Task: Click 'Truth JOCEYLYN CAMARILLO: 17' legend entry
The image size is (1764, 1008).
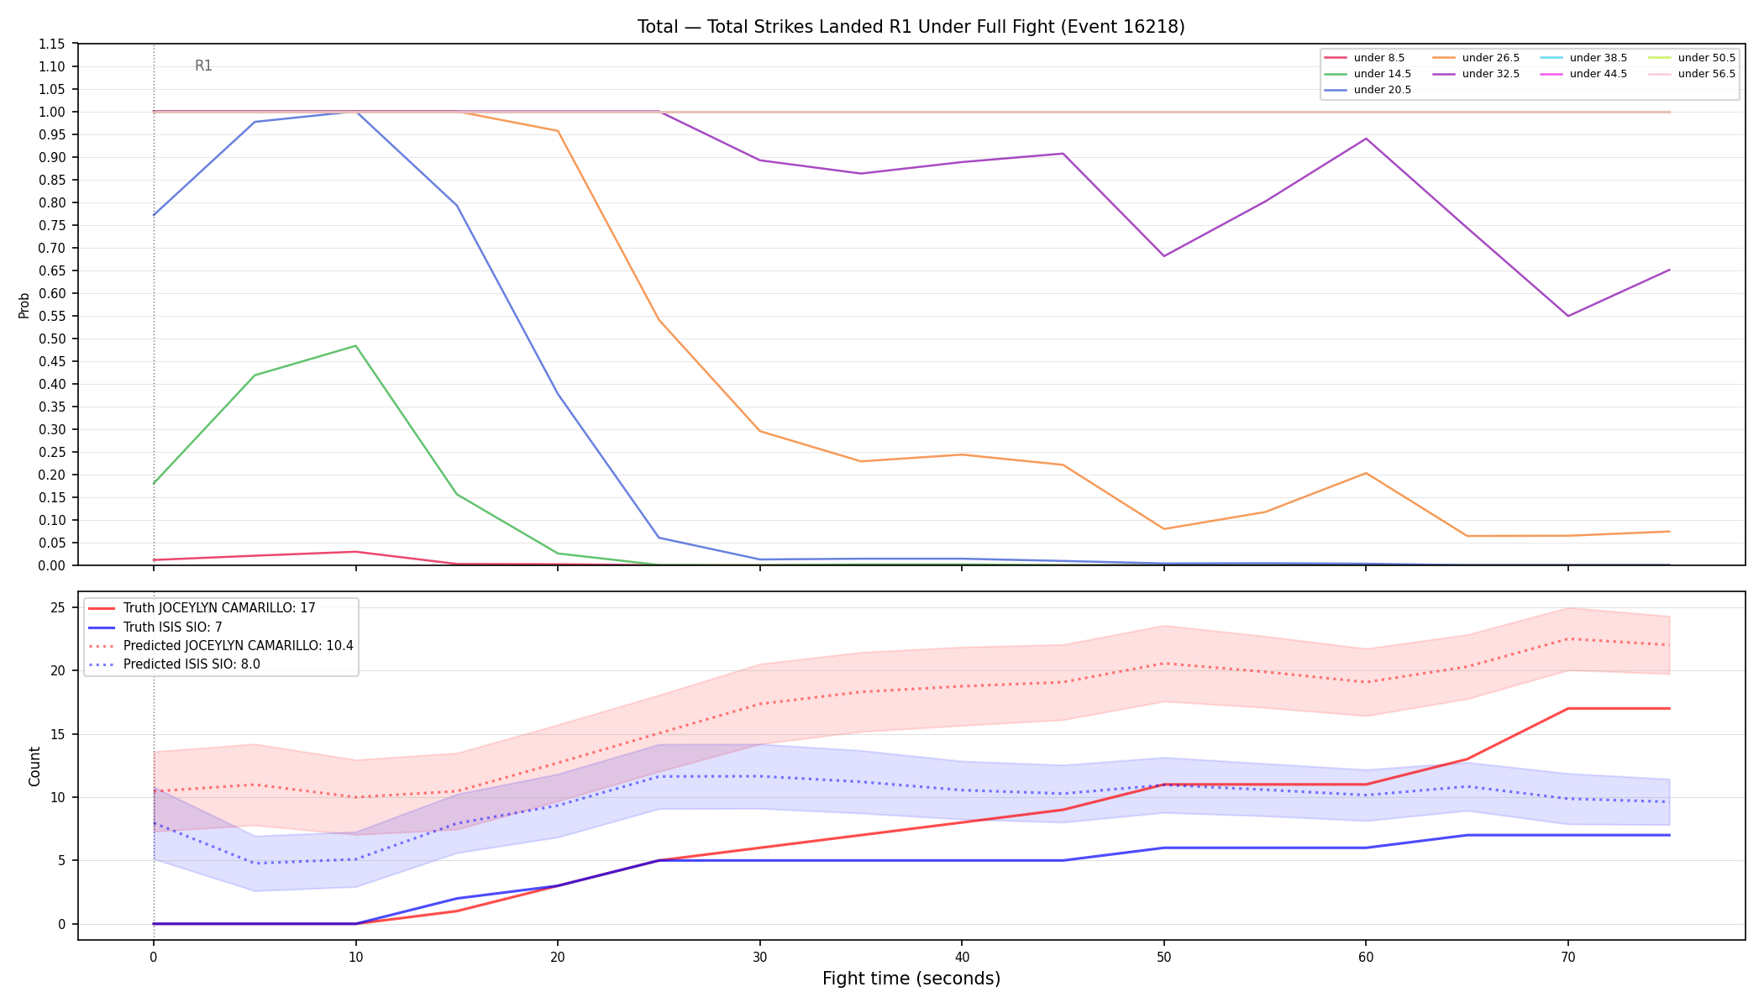Action: point(202,608)
